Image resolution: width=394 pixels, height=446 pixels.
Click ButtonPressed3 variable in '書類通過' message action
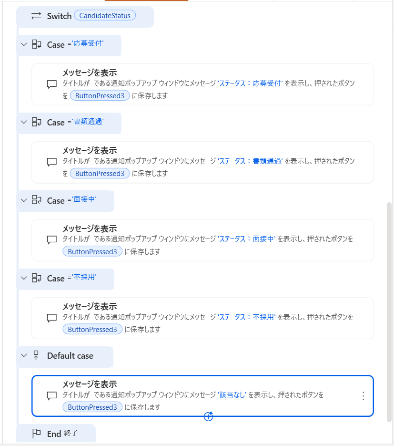(x=100, y=174)
